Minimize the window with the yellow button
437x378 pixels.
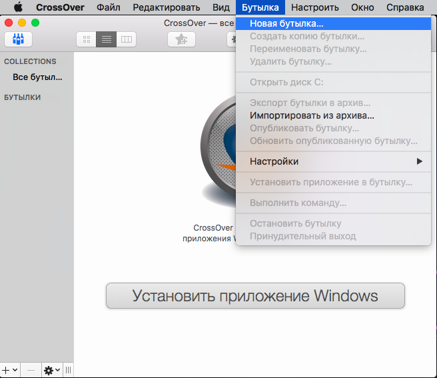(22, 23)
